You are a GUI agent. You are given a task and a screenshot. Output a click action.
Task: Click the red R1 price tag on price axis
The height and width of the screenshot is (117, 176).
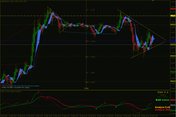click(x=173, y=9)
